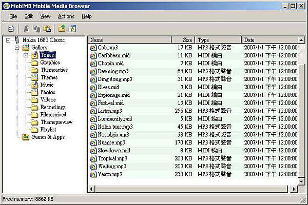Select the Themepreview folder
This screenshot has width=308, height=205.
(56, 122)
